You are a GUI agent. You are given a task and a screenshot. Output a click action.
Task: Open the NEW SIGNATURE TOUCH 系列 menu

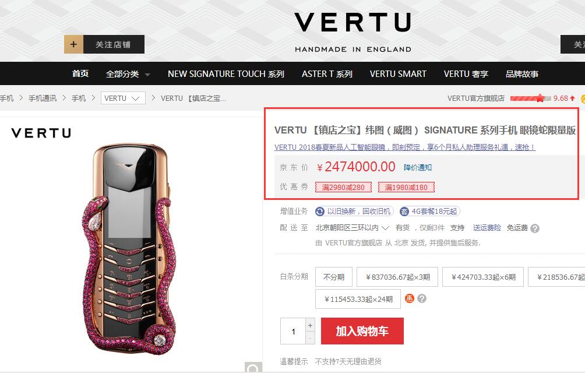click(225, 74)
